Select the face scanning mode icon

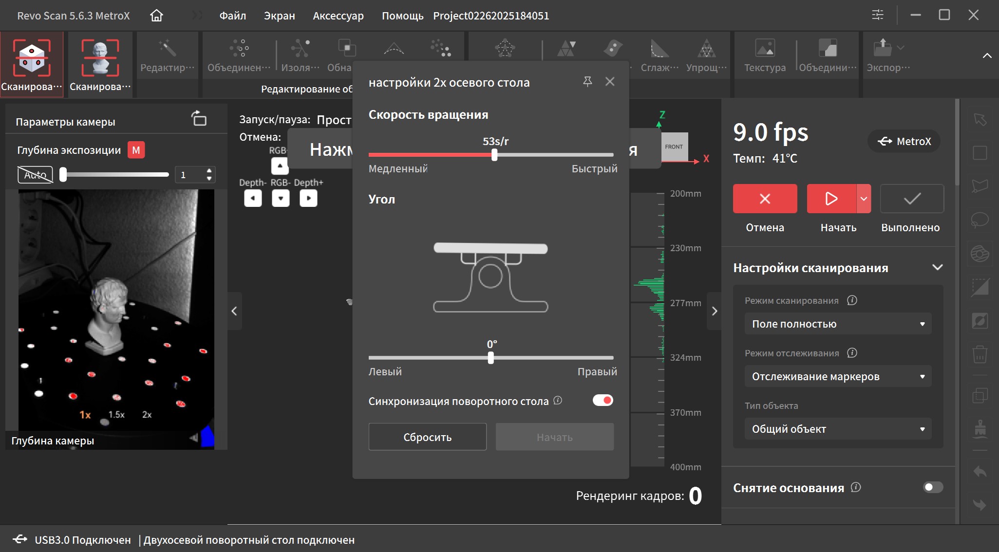tap(100, 58)
